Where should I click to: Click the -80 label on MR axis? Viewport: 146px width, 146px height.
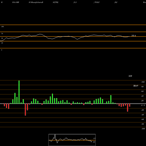pos(142,124)
